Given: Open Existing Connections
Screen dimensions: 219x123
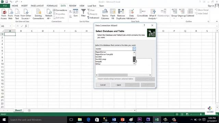Looking at the screenshot, I should point(38,14).
